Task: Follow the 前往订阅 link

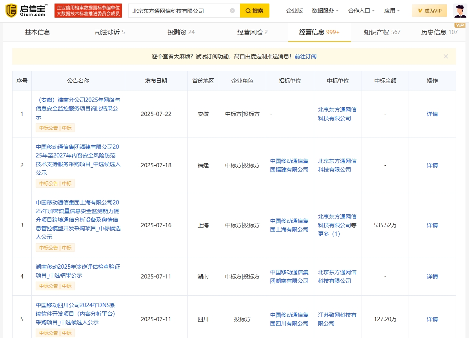Action: coord(305,56)
